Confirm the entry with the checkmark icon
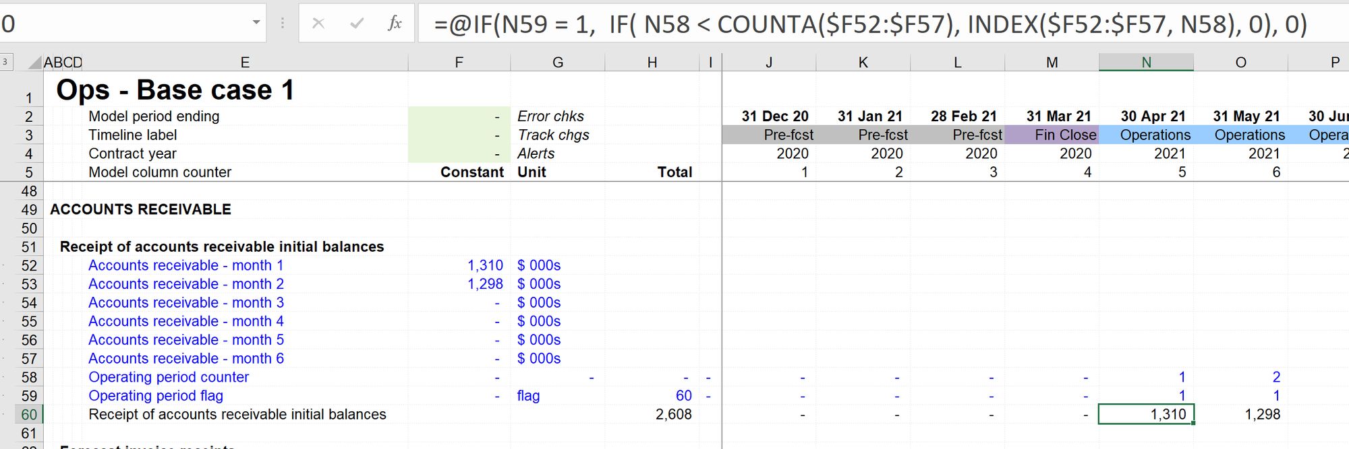 click(357, 24)
